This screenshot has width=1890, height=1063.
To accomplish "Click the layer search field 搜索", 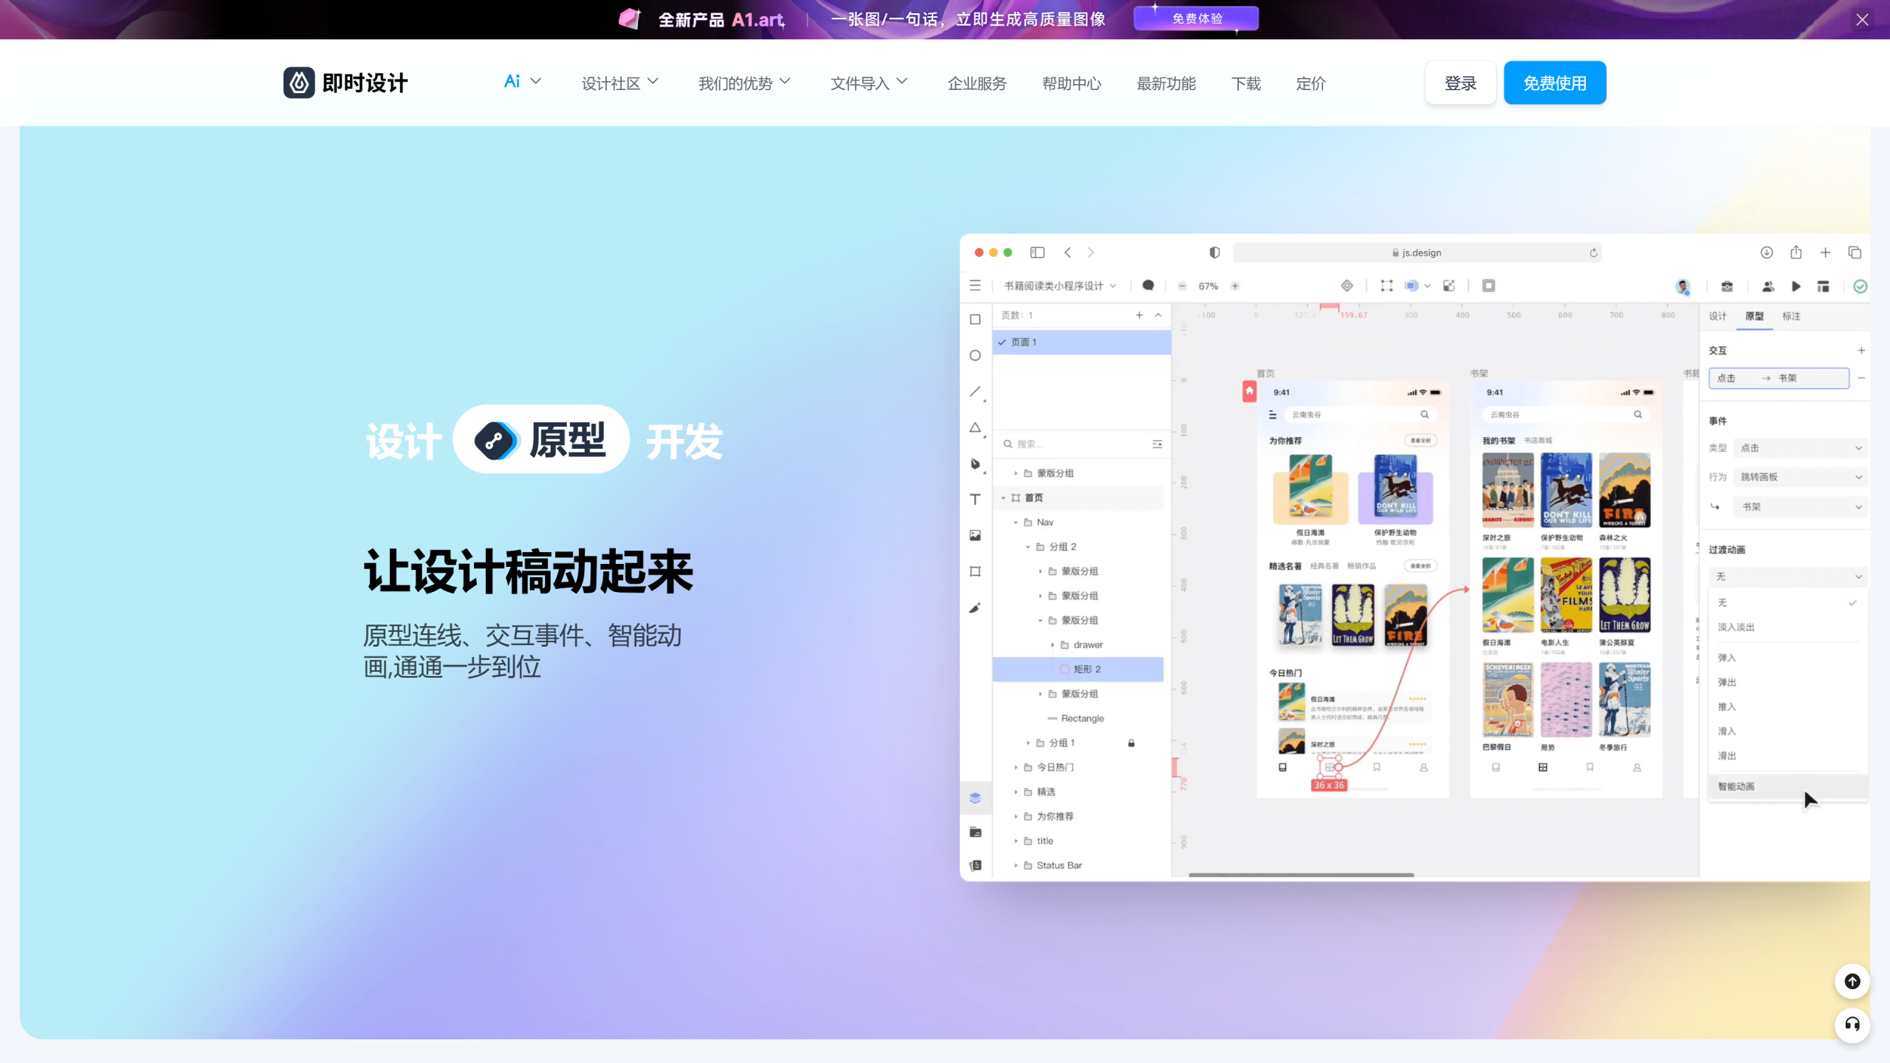I will click(x=1082, y=444).
